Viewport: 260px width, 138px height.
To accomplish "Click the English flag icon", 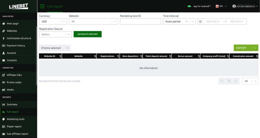I will (x=217, y=6).
